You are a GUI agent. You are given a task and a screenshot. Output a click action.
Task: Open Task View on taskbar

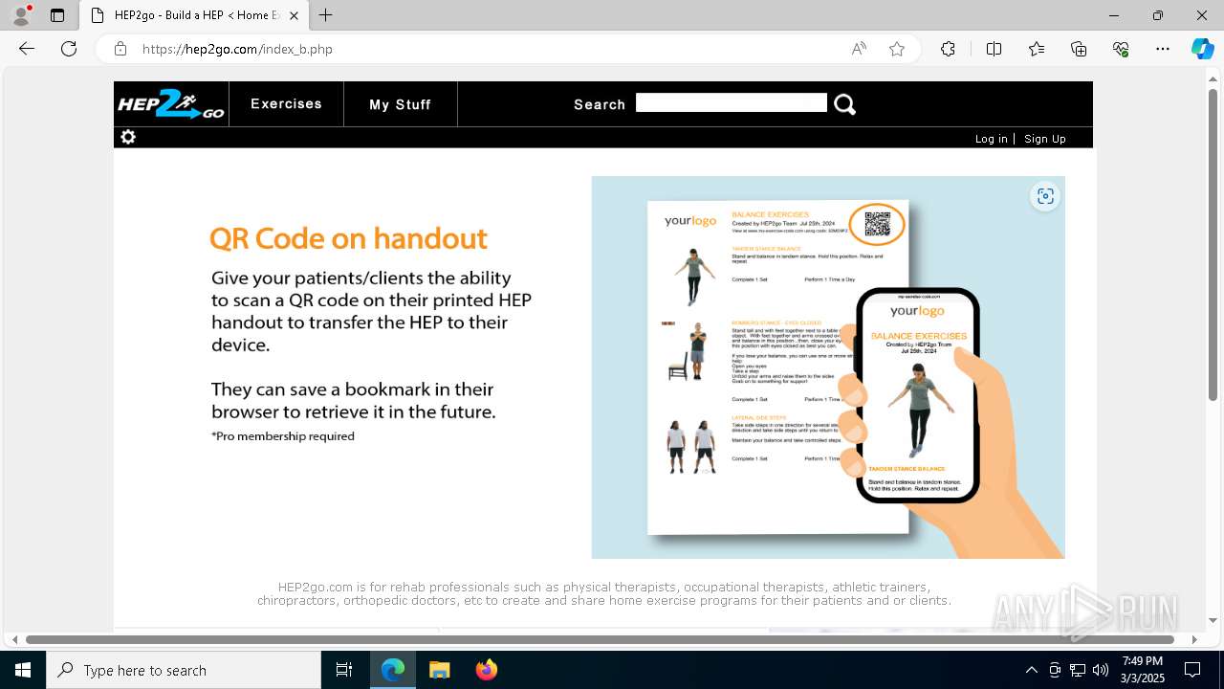coord(344,670)
